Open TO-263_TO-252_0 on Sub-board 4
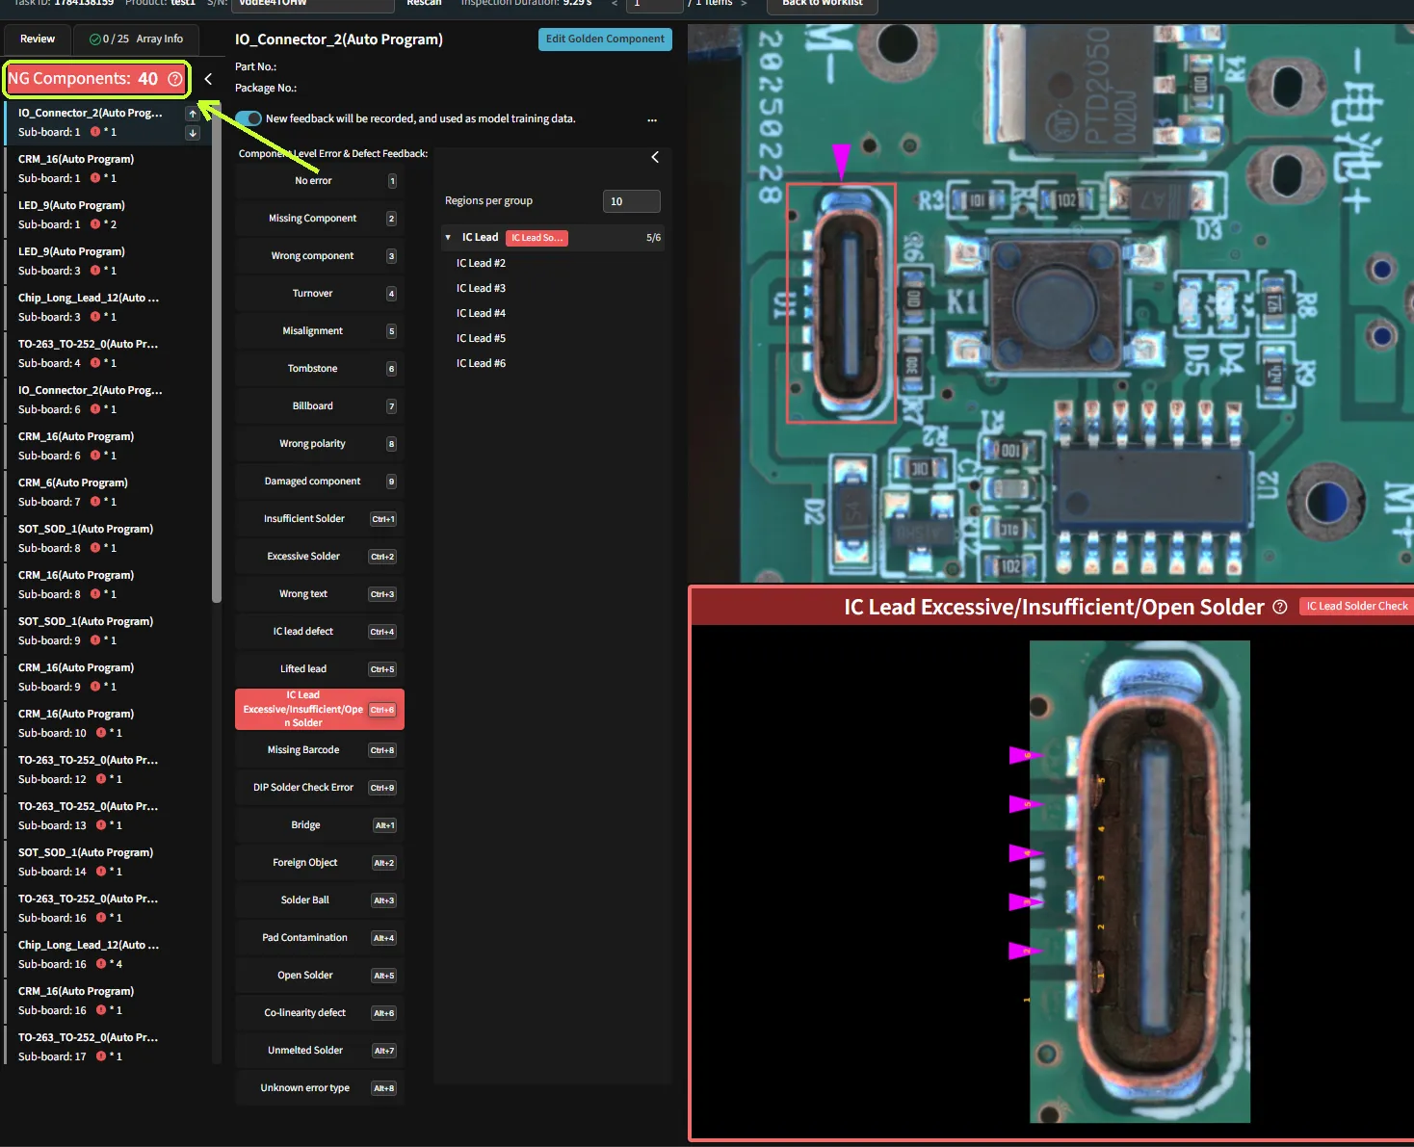 107,353
